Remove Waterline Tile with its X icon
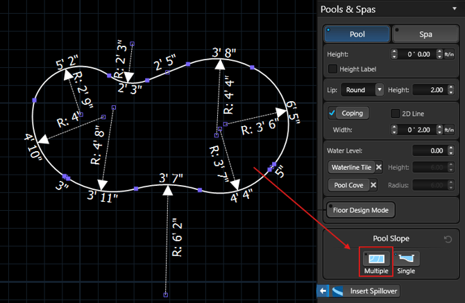The image size is (465, 303). [x=379, y=167]
